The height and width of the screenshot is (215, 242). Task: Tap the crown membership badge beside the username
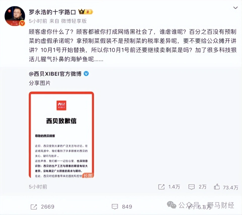(x=85, y=12)
